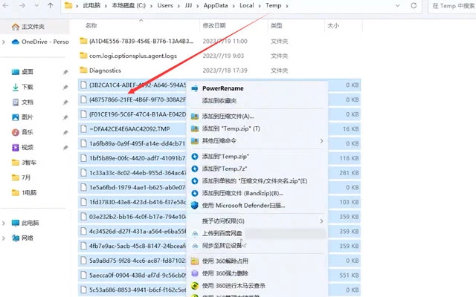Sort by 类型 column header
The image size is (476, 297).
276,26
